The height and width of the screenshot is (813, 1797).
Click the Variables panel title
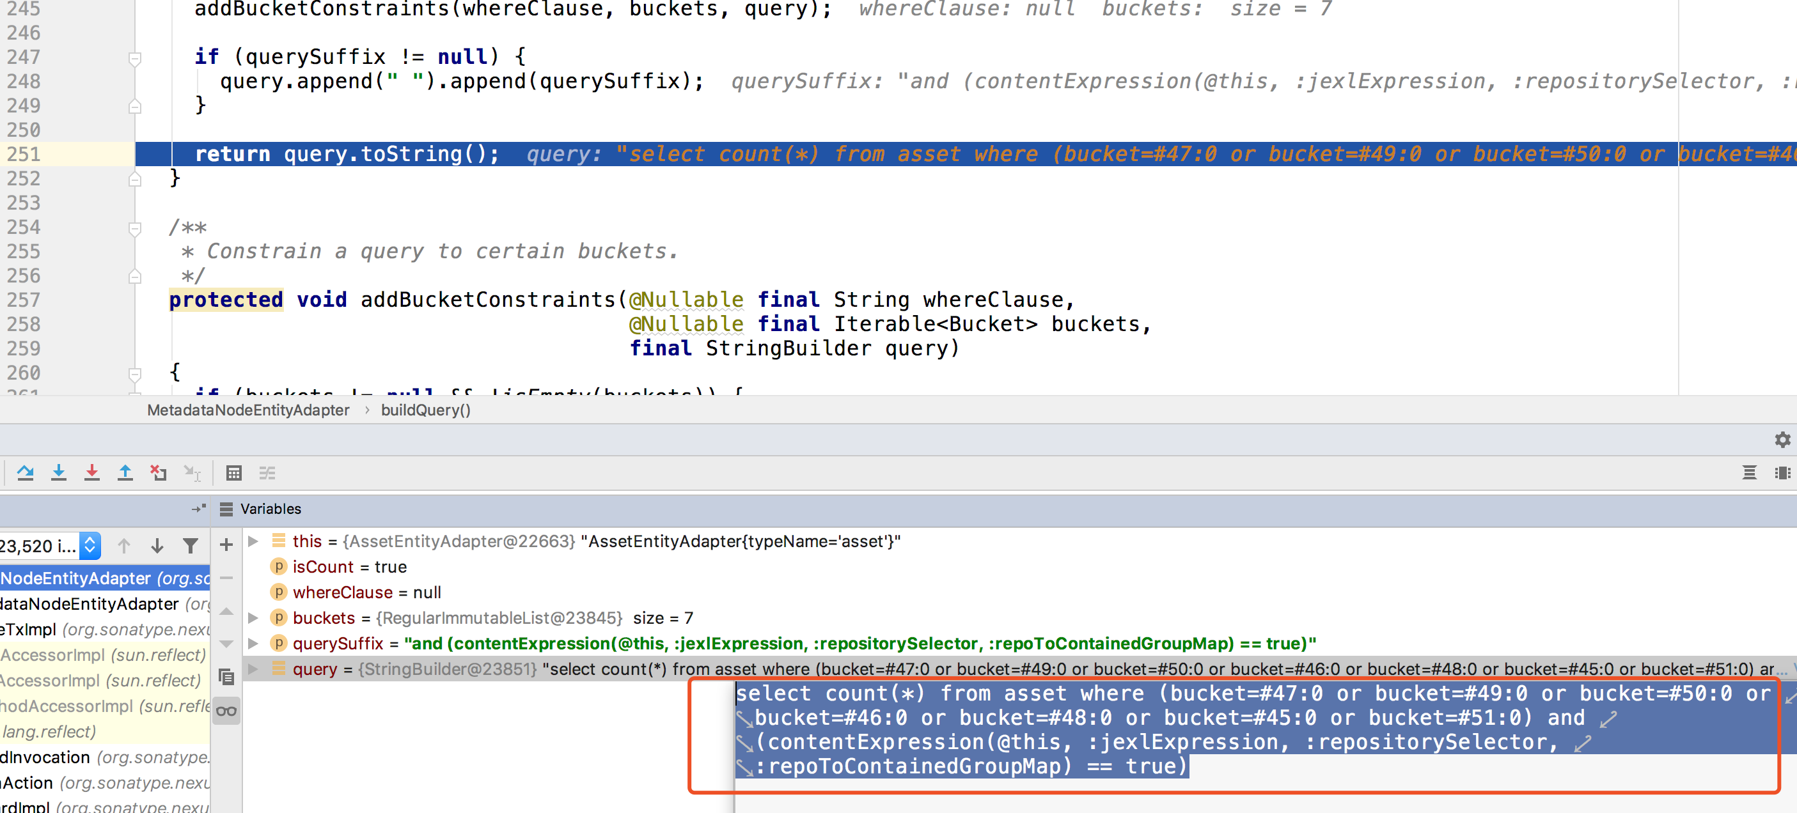271,509
